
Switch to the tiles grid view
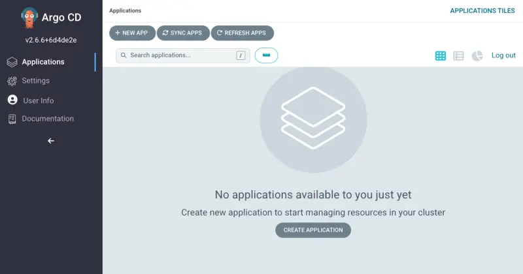click(x=441, y=55)
